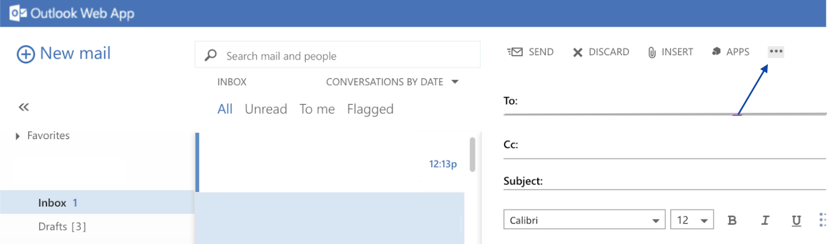Open the Conversations by Date sort dropdown
Image resolution: width=827 pixels, height=244 pixels.
point(393,82)
